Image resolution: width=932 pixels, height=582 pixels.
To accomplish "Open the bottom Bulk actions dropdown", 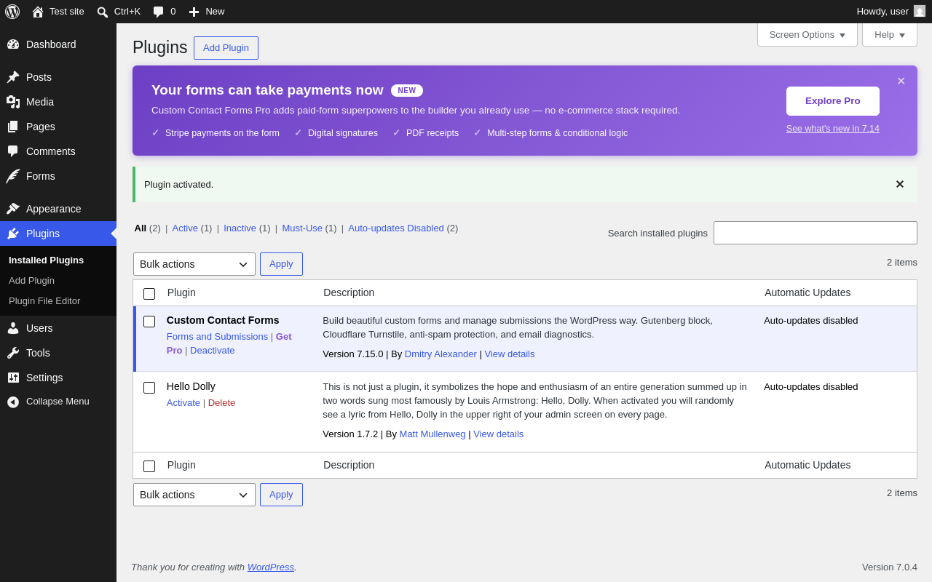I will tap(194, 495).
